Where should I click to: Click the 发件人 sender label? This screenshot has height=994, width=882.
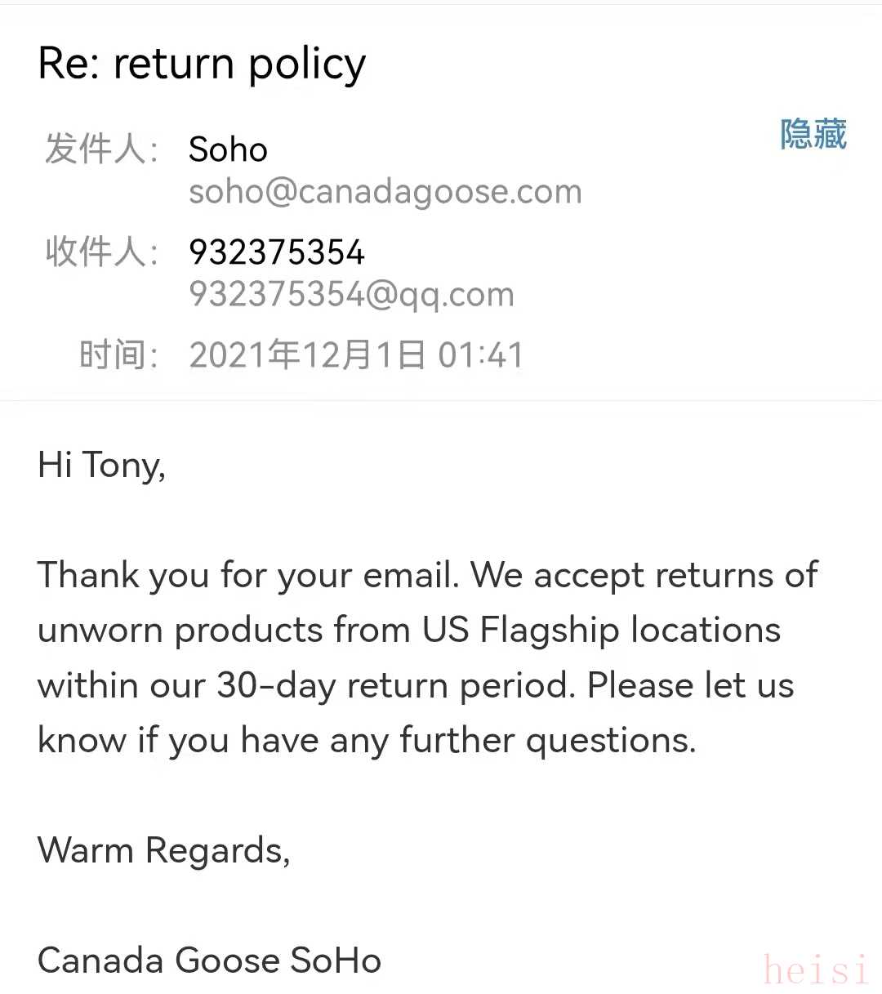(100, 149)
